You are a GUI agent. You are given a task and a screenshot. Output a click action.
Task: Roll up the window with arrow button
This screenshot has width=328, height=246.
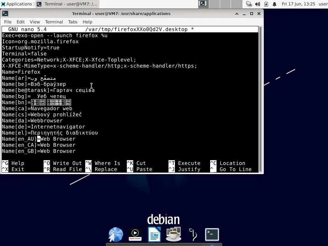[237, 13]
